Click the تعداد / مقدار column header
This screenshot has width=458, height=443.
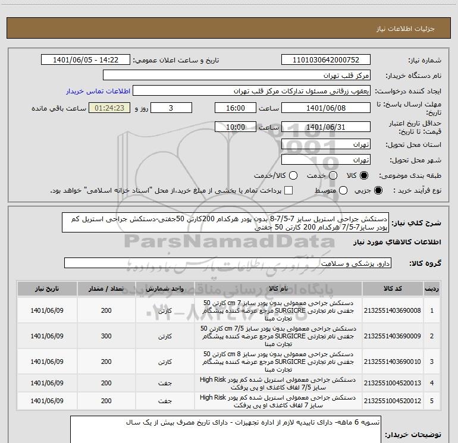point(106,289)
